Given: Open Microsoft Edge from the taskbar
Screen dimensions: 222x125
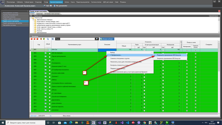Looking at the screenshot, I should (x=70, y=122).
